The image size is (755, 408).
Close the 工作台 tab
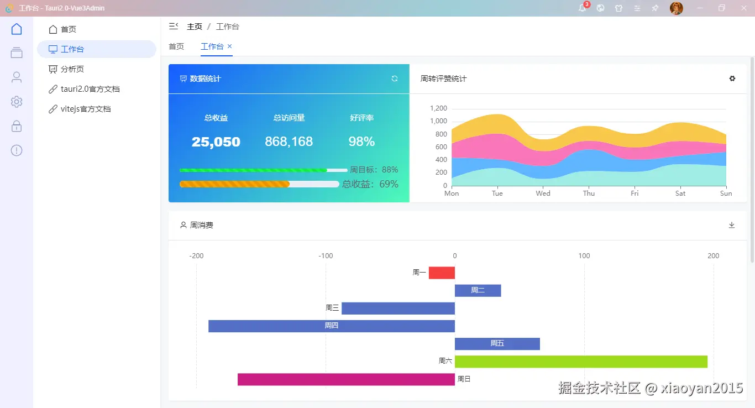229,46
